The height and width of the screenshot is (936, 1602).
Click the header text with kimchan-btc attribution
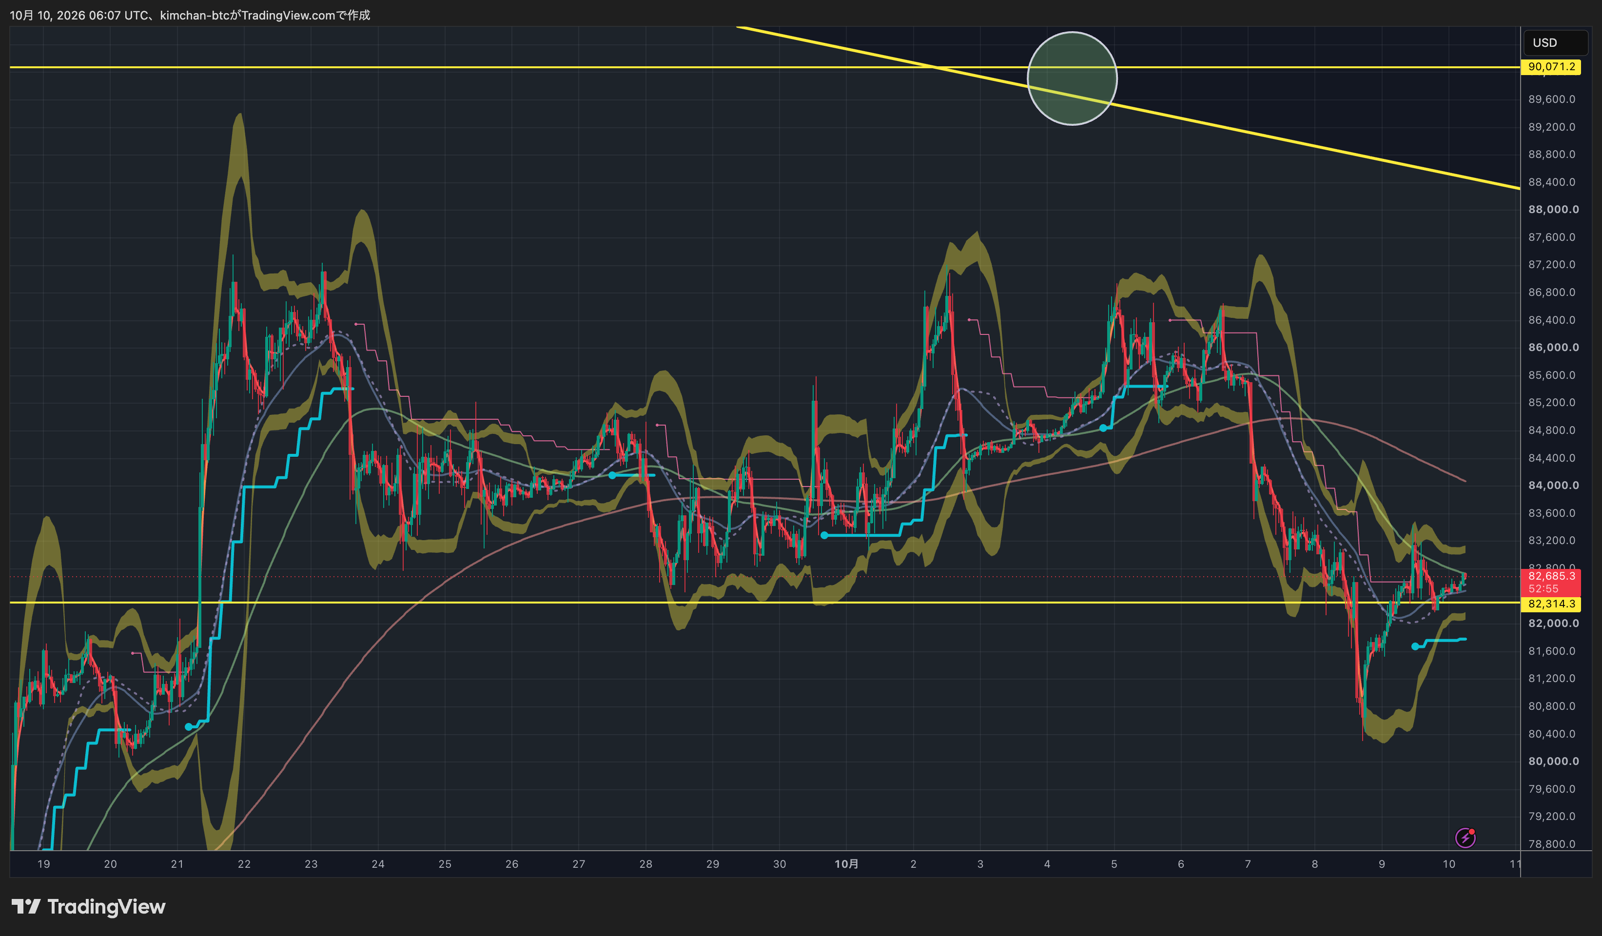coord(190,15)
